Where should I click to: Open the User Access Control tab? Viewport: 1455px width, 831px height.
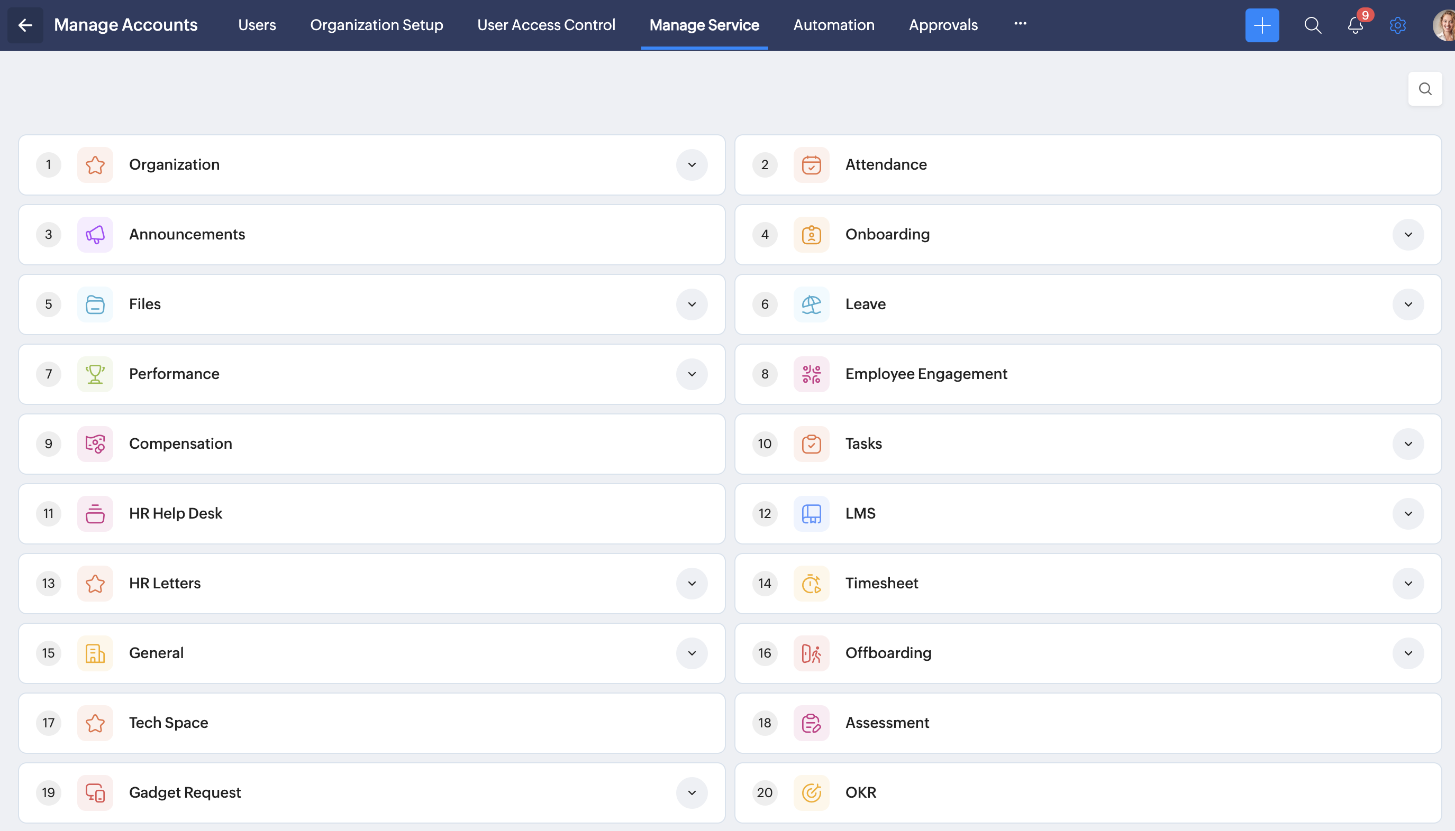545,25
